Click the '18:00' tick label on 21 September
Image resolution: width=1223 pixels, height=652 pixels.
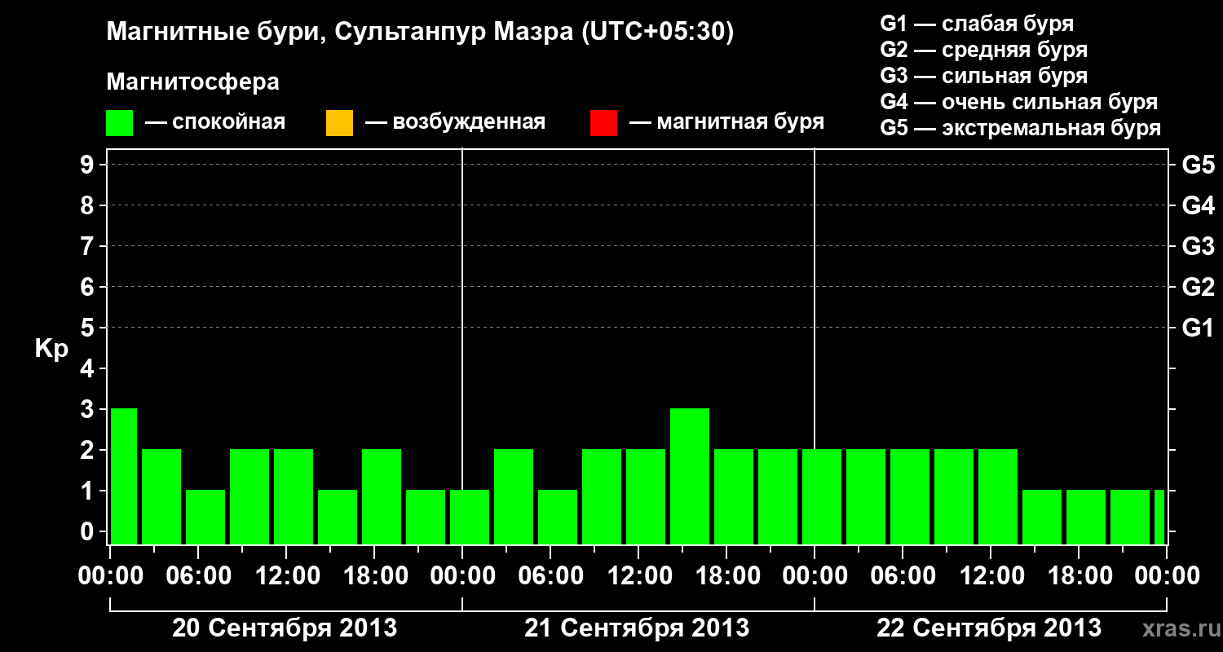pos(726,575)
